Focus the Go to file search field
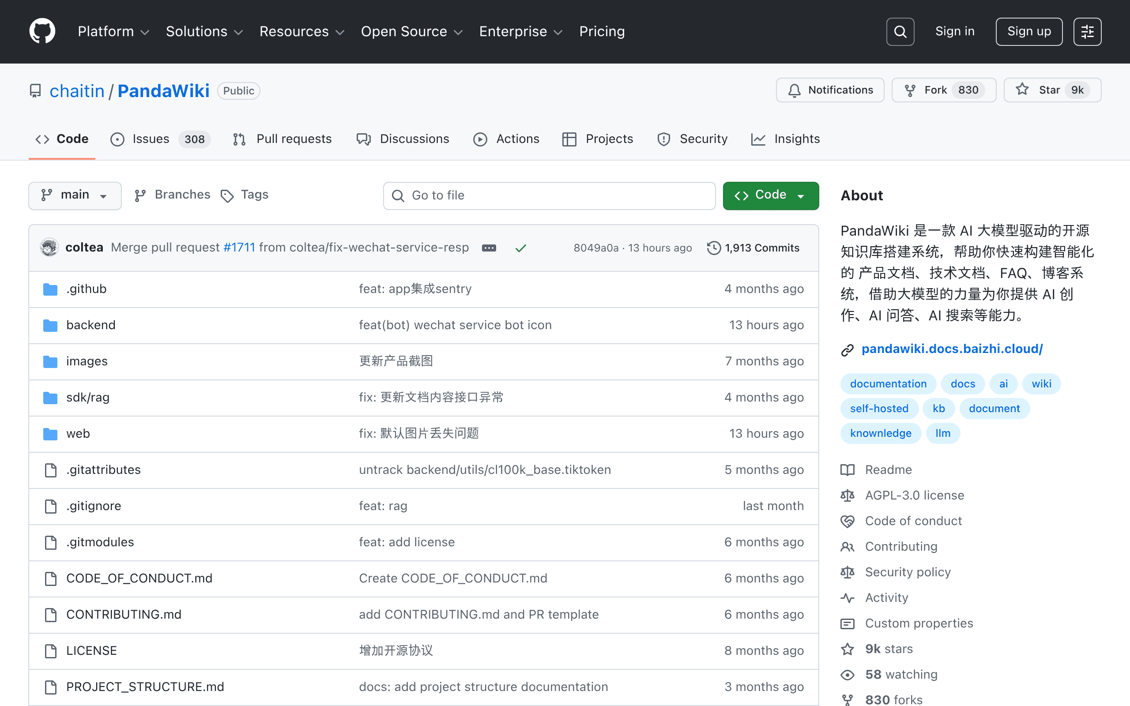The height and width of the screenshot is (706, 1130). [549, 195]
